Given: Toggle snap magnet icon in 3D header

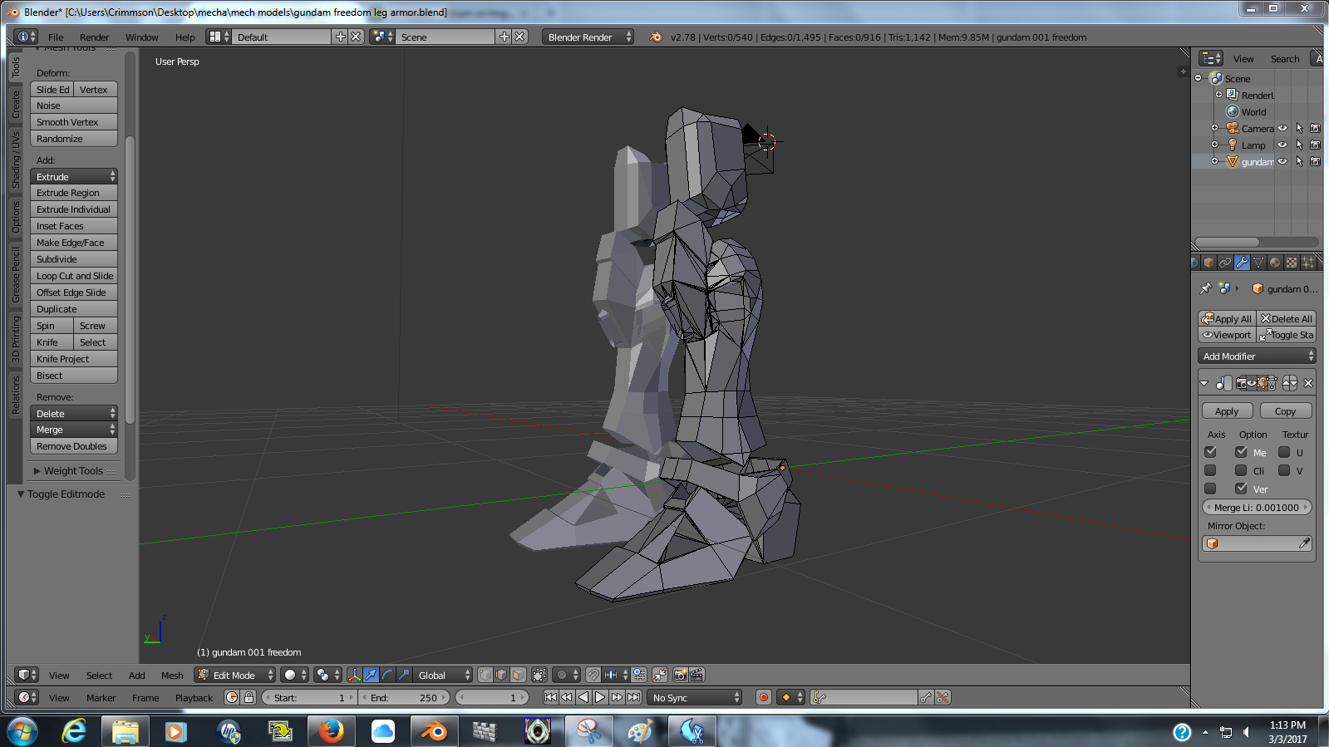Looking at the screenshot, I should 593,675.
